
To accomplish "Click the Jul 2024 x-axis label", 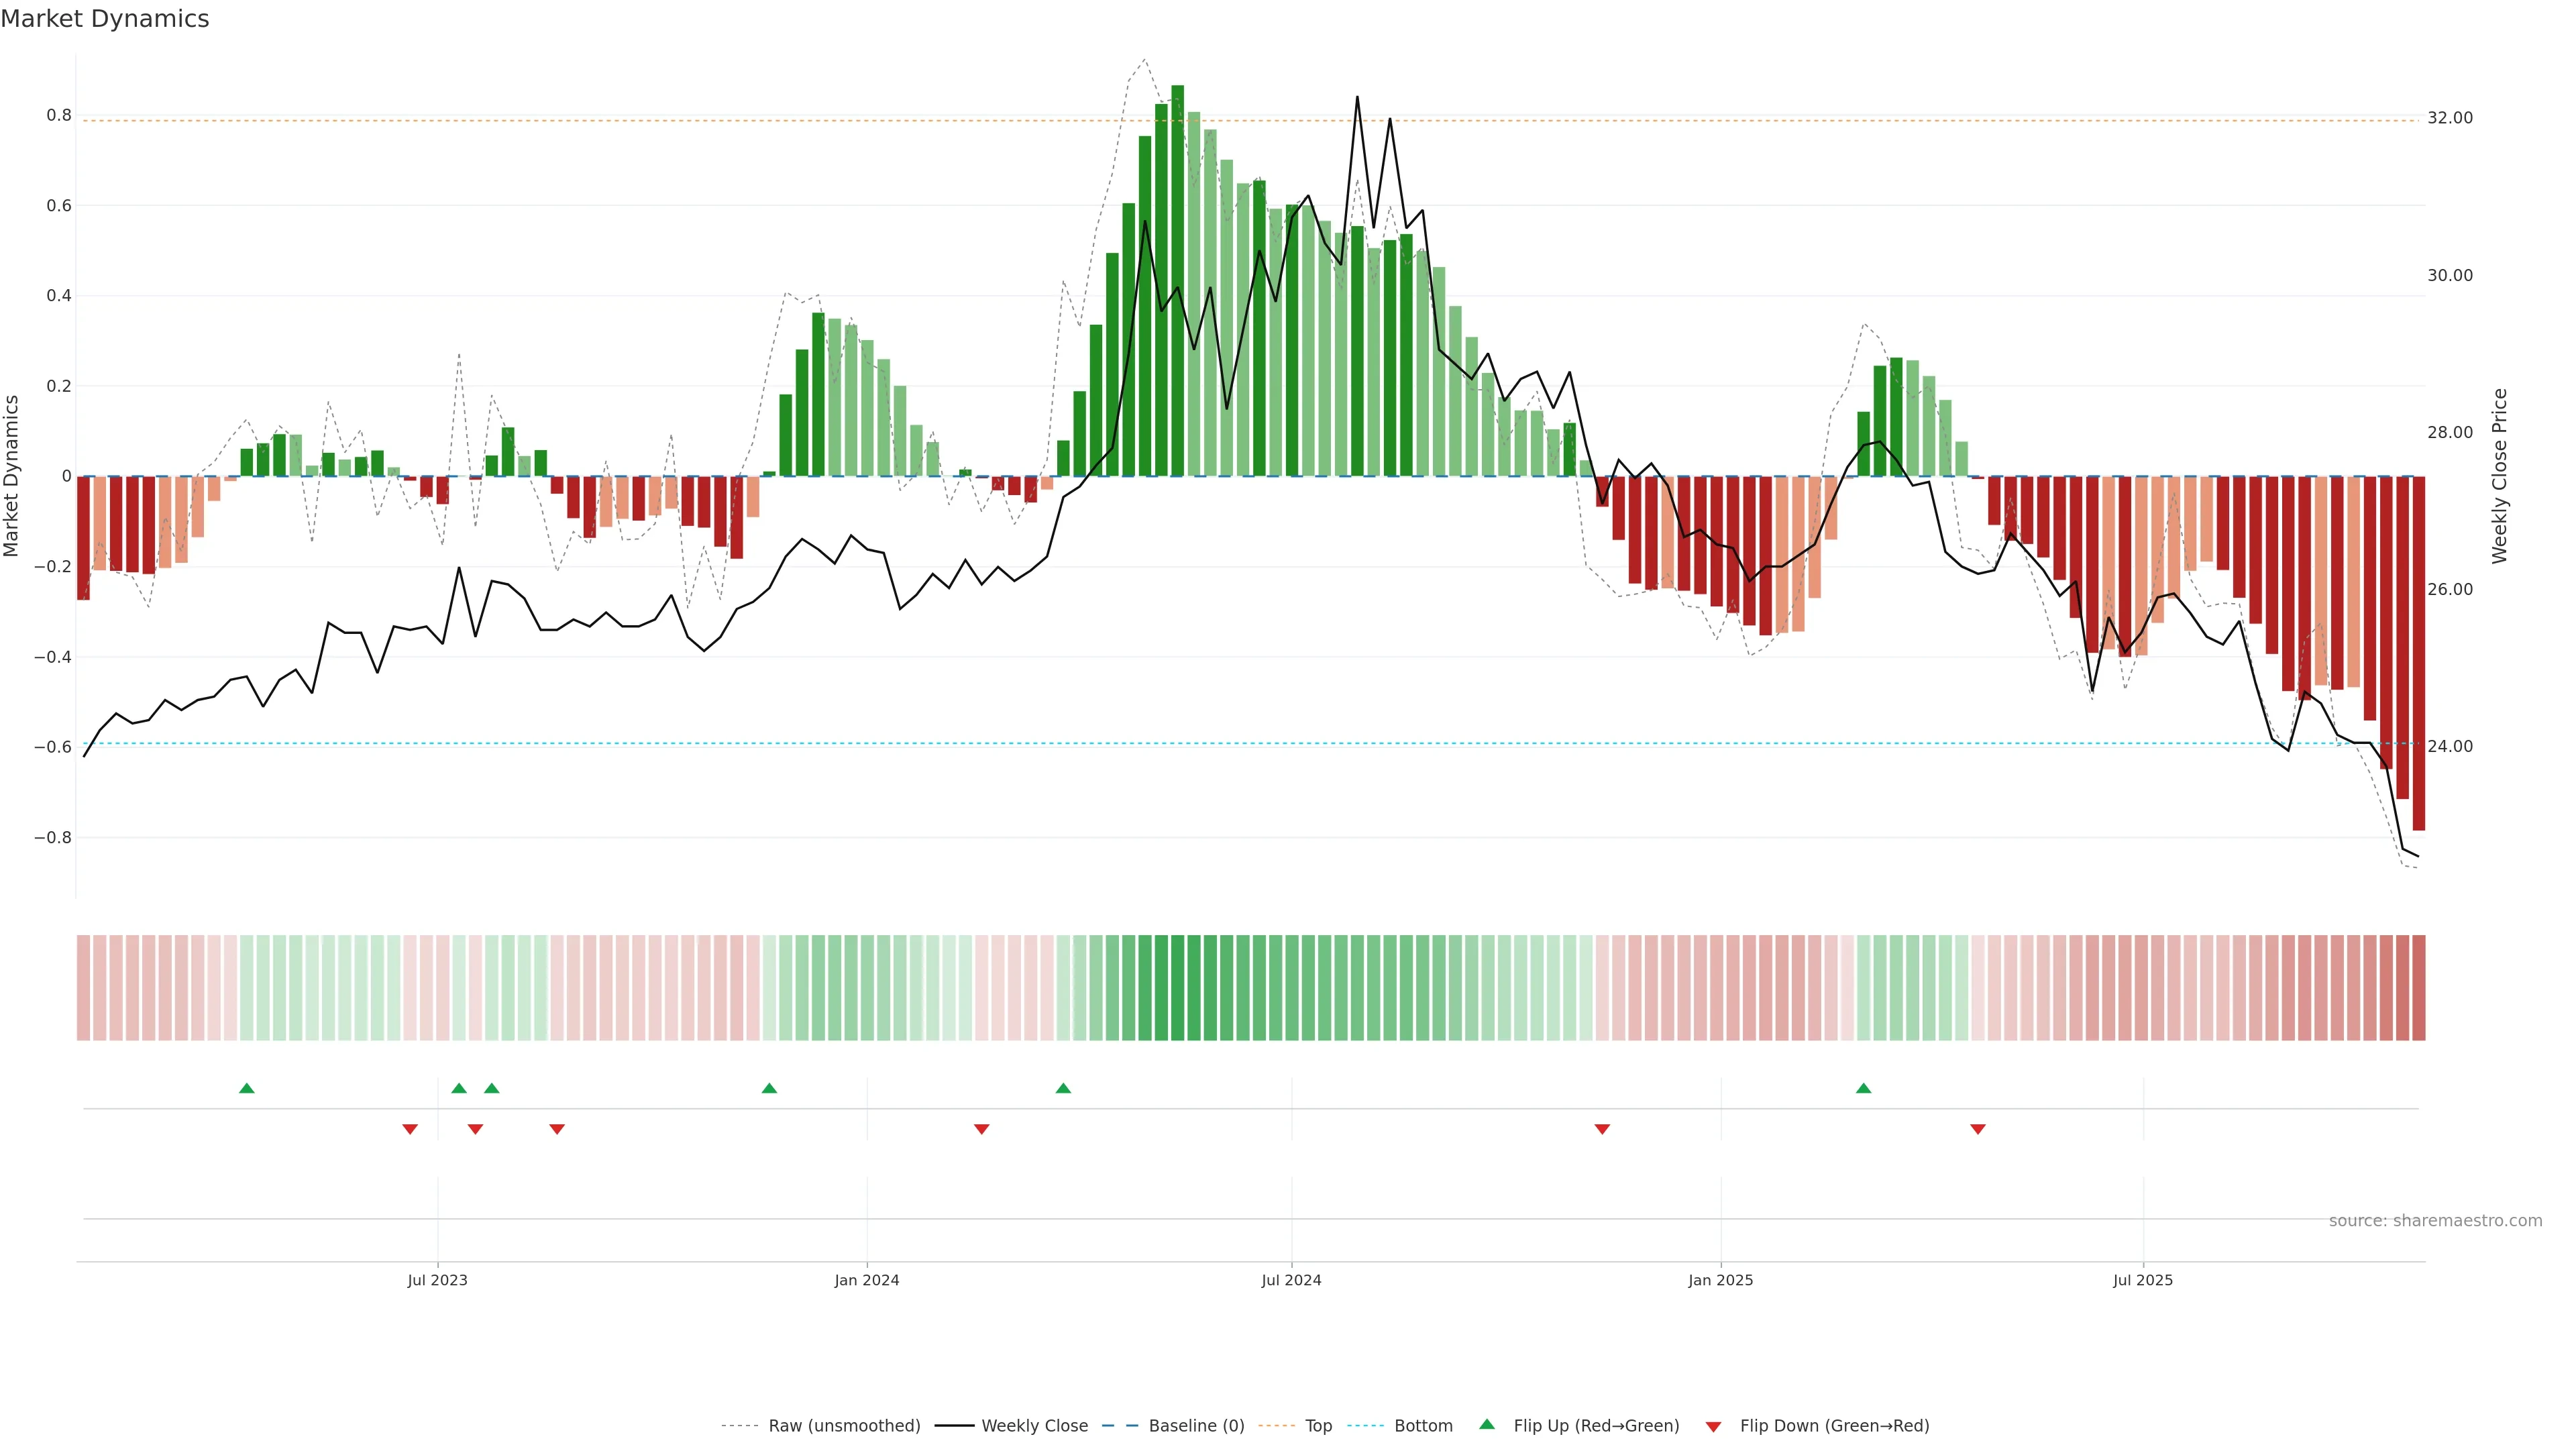I will tap(1291, 1280).
